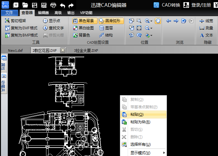Switch to the 编辑器 ribbon tab
This screenshot has width=218, height=156.
tap(43, 13)
